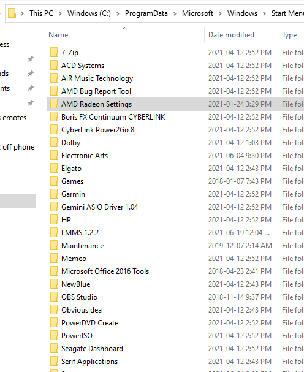The image size is (304, 372).
Task: Click the Serif Applications folder icon
Action: pyautogui.click(x=54, y=362)
